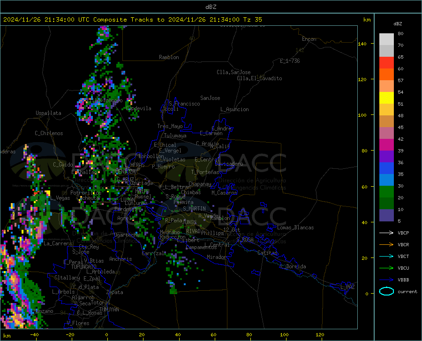Select the brown 48–45 dBZ legend band
This screenshot has width=422, height=341.
[x=386, y=121]
